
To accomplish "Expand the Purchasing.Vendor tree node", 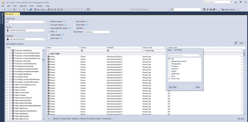I will click(x=7, y=77).
